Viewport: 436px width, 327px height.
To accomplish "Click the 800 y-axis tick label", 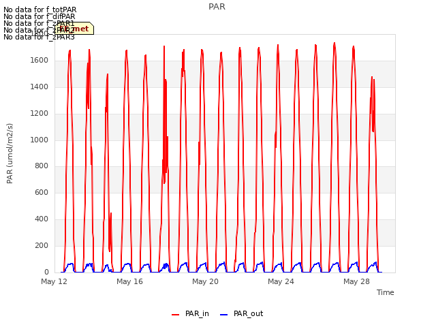I will pyautogui.click(x=42, y=166).
